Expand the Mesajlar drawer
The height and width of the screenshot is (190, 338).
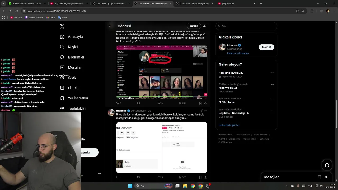(x=326, y=177)
